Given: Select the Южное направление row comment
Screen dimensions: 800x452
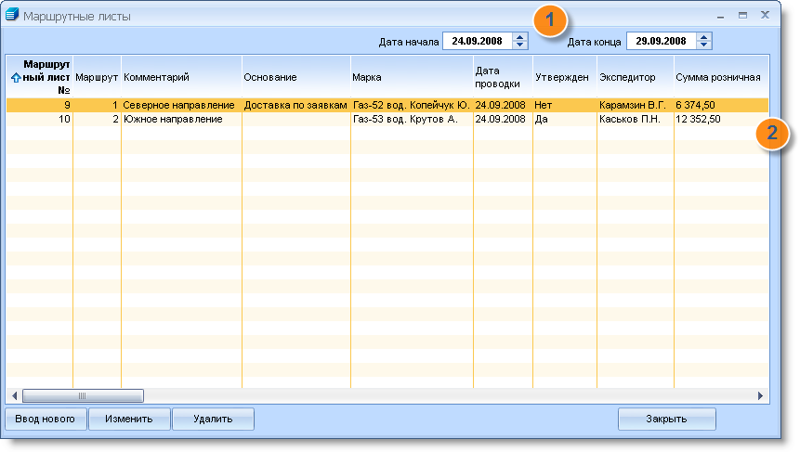Looking at the screenshot, I should (181, 119).
